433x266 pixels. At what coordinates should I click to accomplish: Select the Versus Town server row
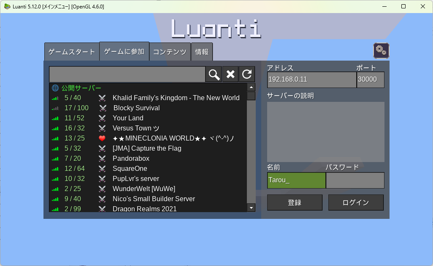[x=148, y=128]
